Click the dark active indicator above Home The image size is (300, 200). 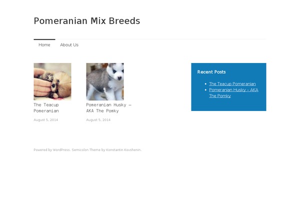point(44,39)
